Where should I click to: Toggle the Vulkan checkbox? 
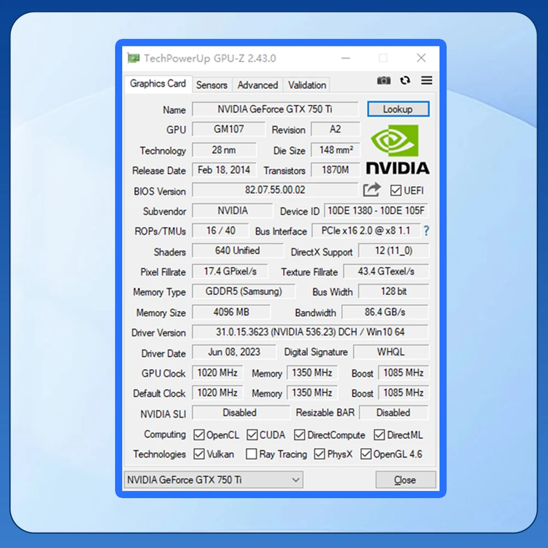point(199,454)
